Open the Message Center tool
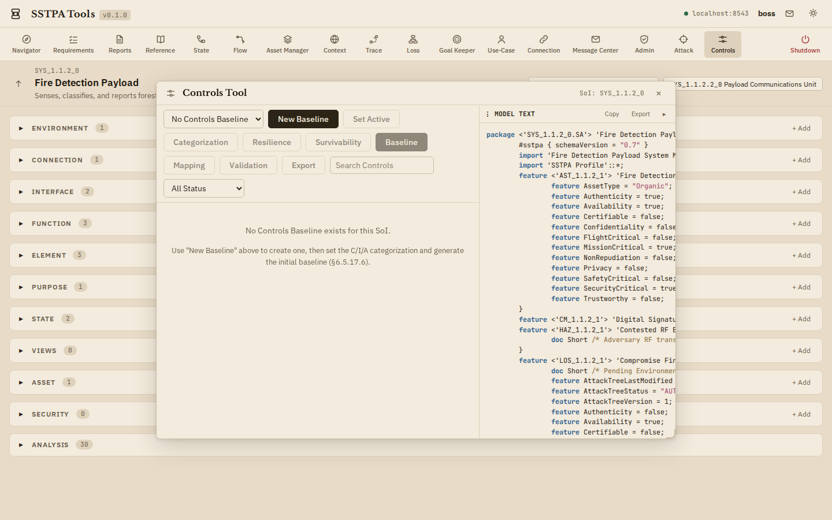The image size is (832, 520). click(x=595, y=44)
